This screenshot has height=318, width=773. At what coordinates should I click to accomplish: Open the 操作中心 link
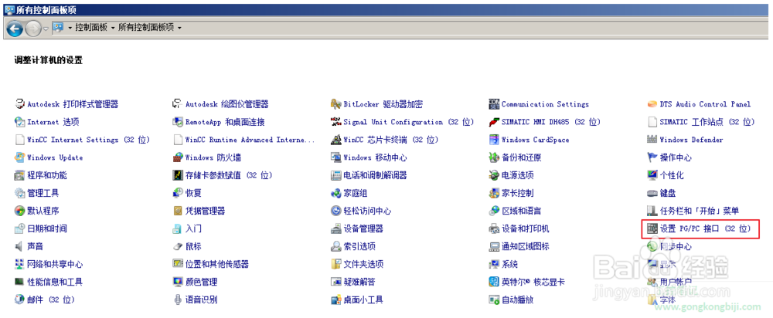(676, 157)
